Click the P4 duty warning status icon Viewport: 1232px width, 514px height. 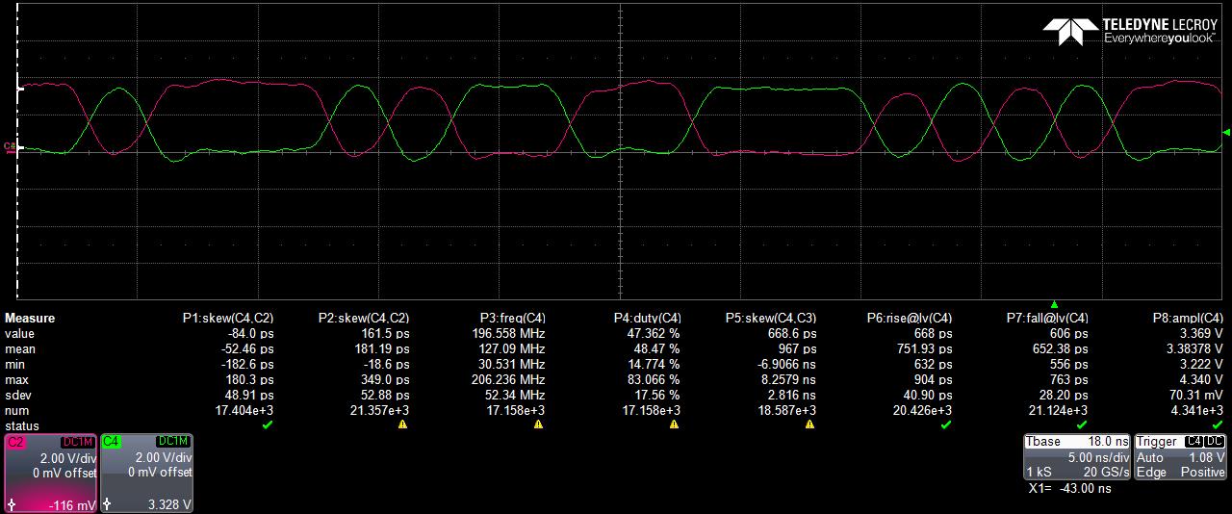674,424
